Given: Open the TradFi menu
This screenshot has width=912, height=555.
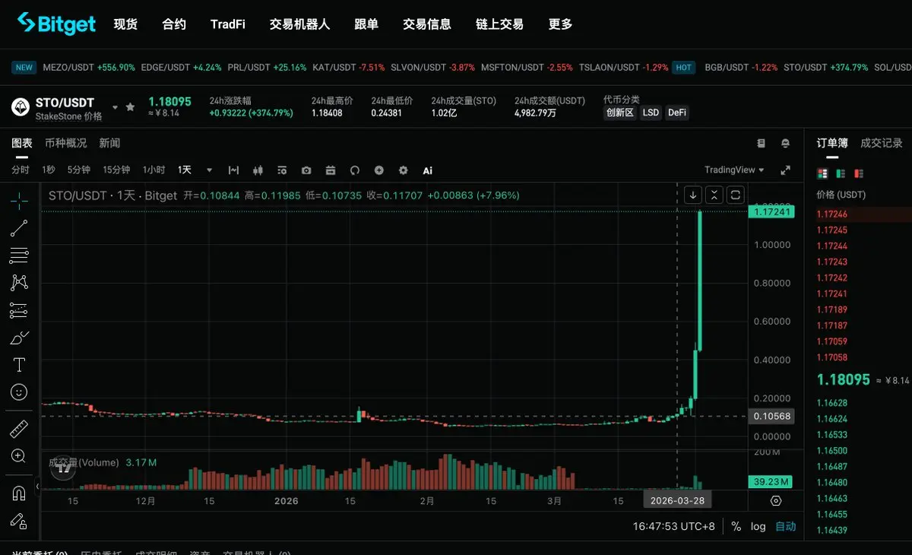Looking at the screenshot, I should point(228,24).
